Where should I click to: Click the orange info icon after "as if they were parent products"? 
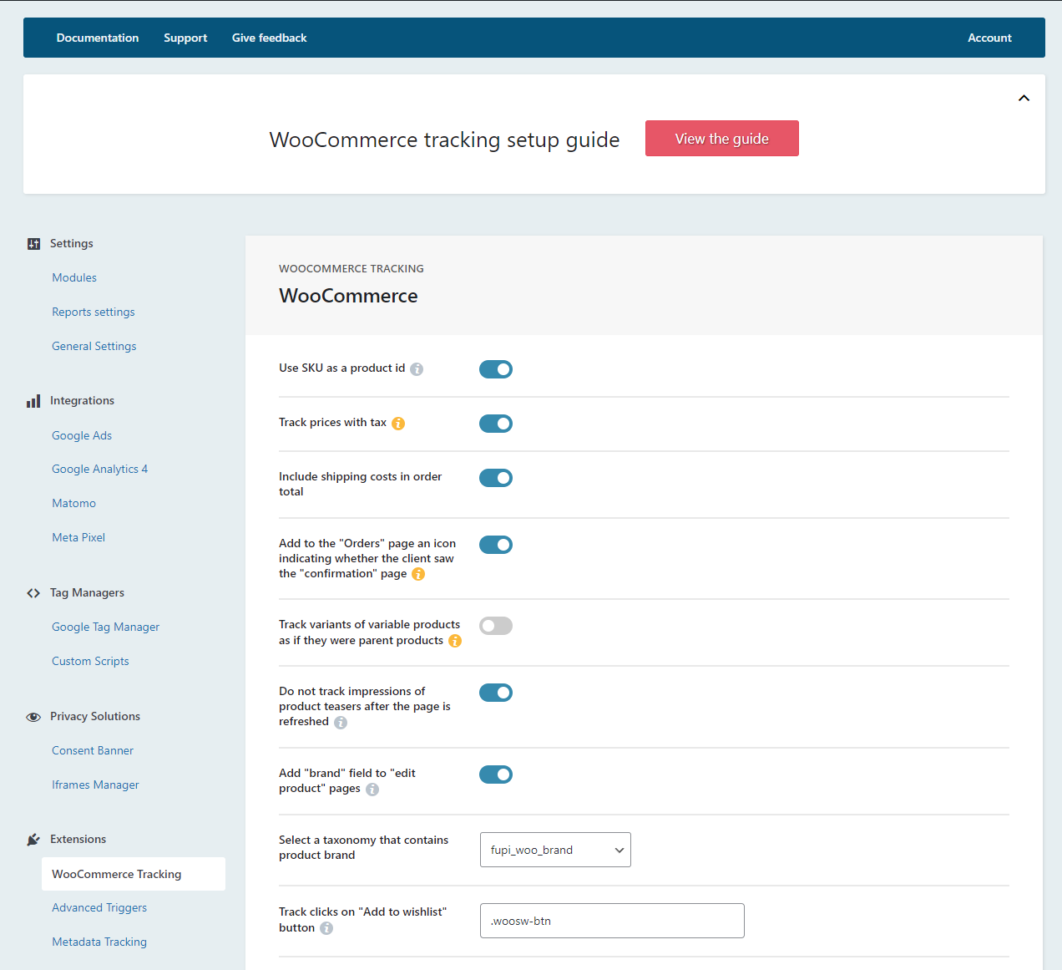pyautogui.click(x=455, y=641)
